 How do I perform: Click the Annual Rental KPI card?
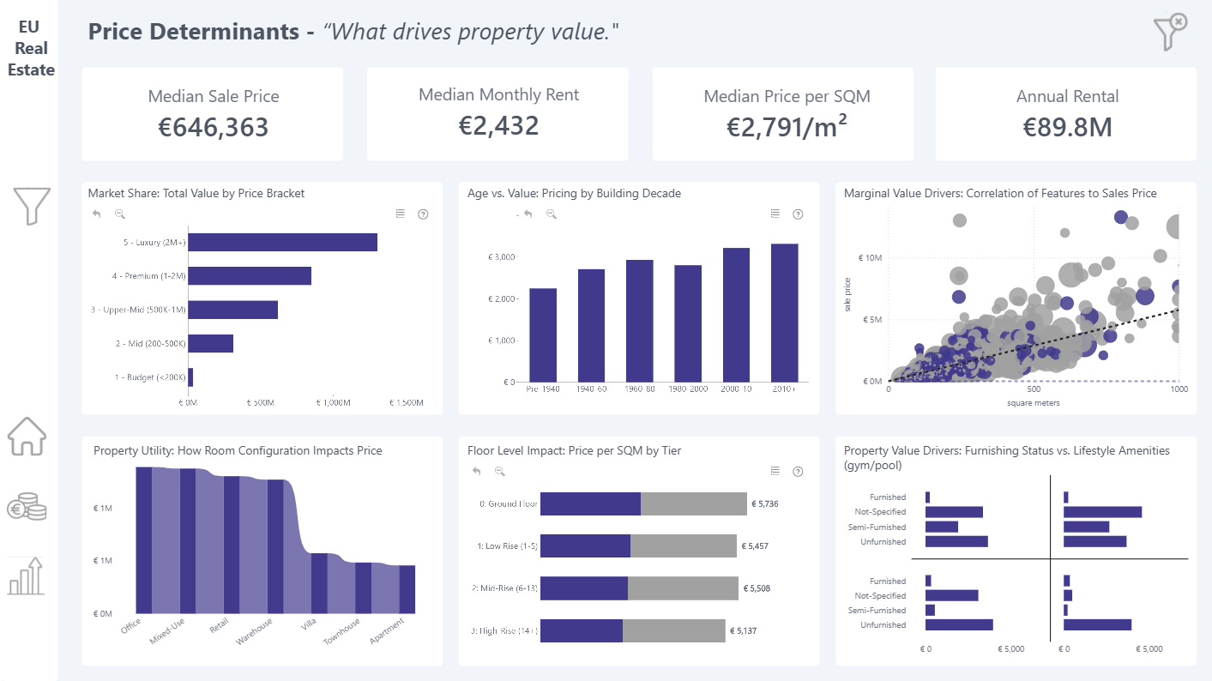click(x=1066, y=114)
